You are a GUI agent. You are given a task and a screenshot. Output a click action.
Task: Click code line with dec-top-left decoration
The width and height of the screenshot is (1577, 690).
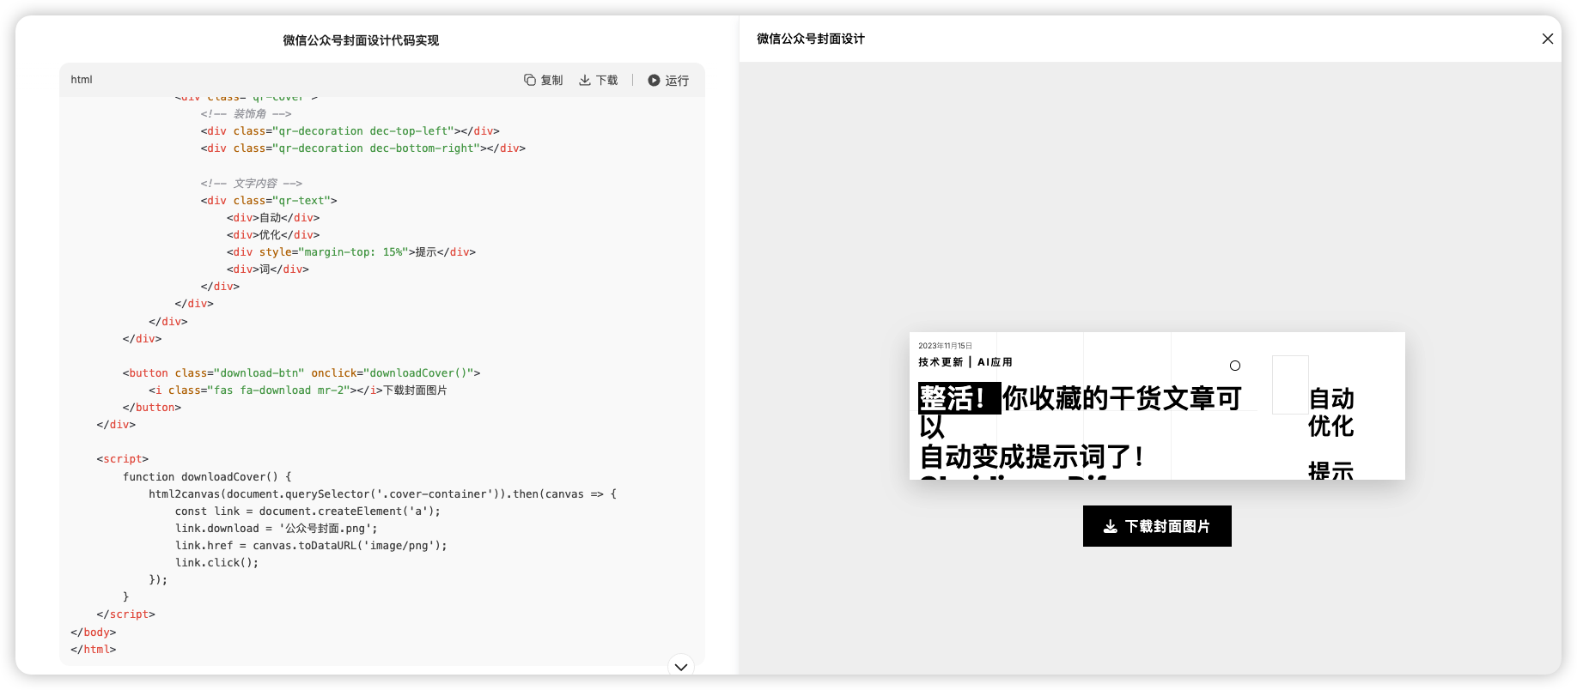pyautogui.click(x=350, y=130)
